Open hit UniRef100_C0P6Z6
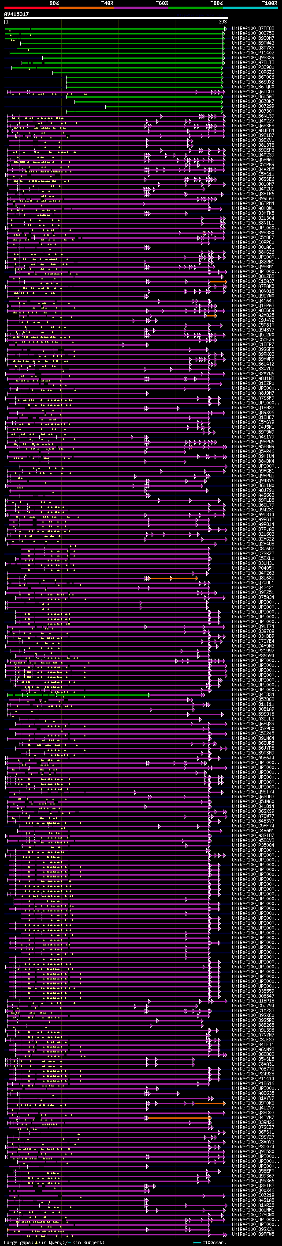 [253, 72]
